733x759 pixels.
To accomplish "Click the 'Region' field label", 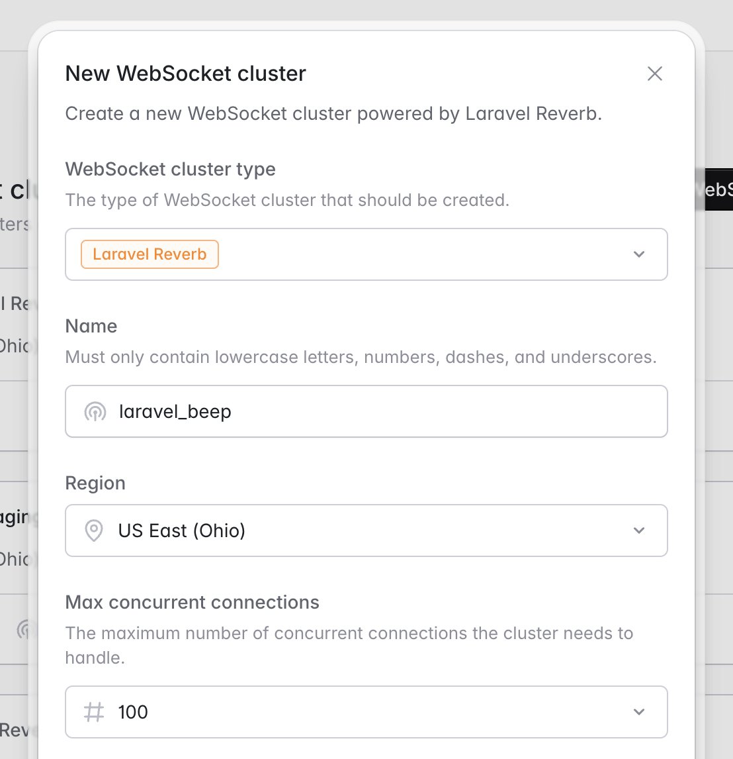I will (x=95, y=483).
